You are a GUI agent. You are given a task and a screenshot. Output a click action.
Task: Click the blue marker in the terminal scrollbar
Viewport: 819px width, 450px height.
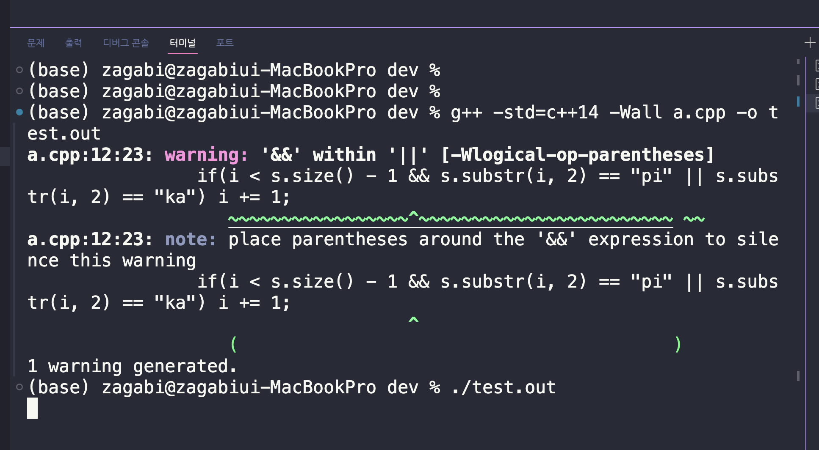tap(798, 102)
